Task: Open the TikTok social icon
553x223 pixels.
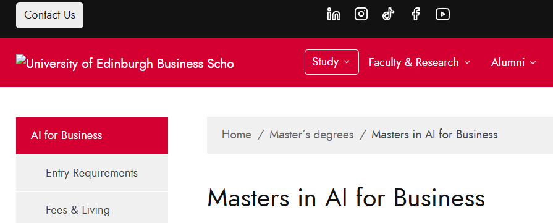Action: (388, 14)
